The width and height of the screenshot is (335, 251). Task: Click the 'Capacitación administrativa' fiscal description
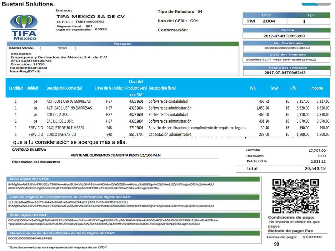pyautogui.click(x=170, y=134)
